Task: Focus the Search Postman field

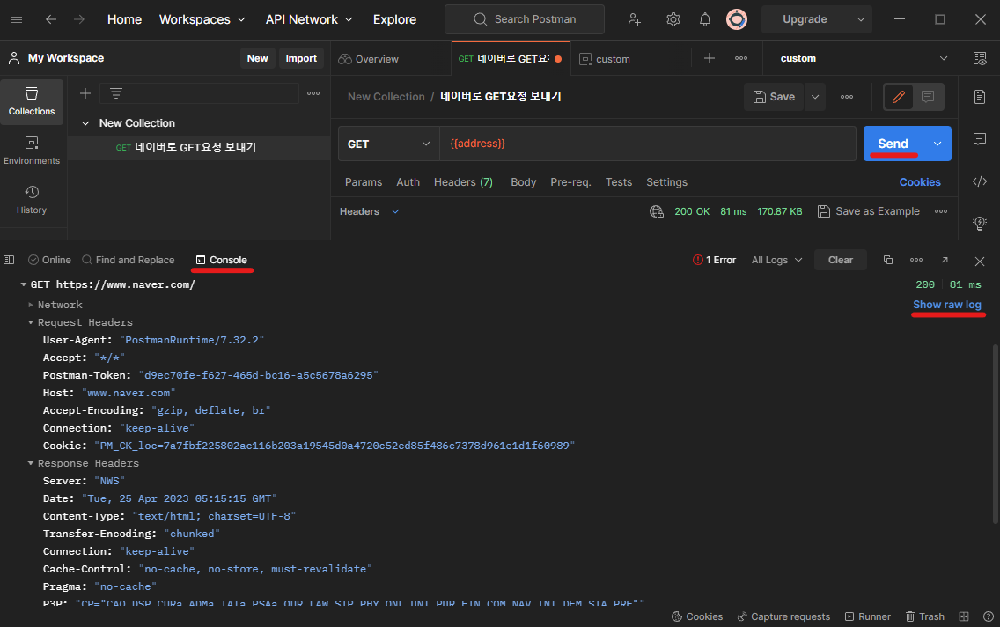Action: tap(525, 19)
